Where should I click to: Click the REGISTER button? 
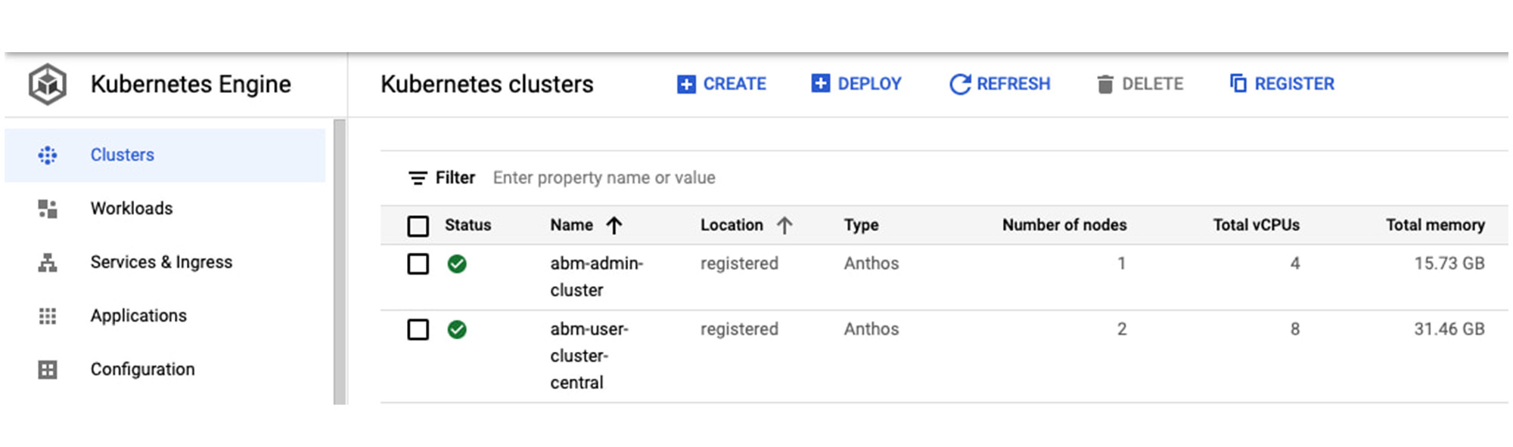(x=1282, y=84)
